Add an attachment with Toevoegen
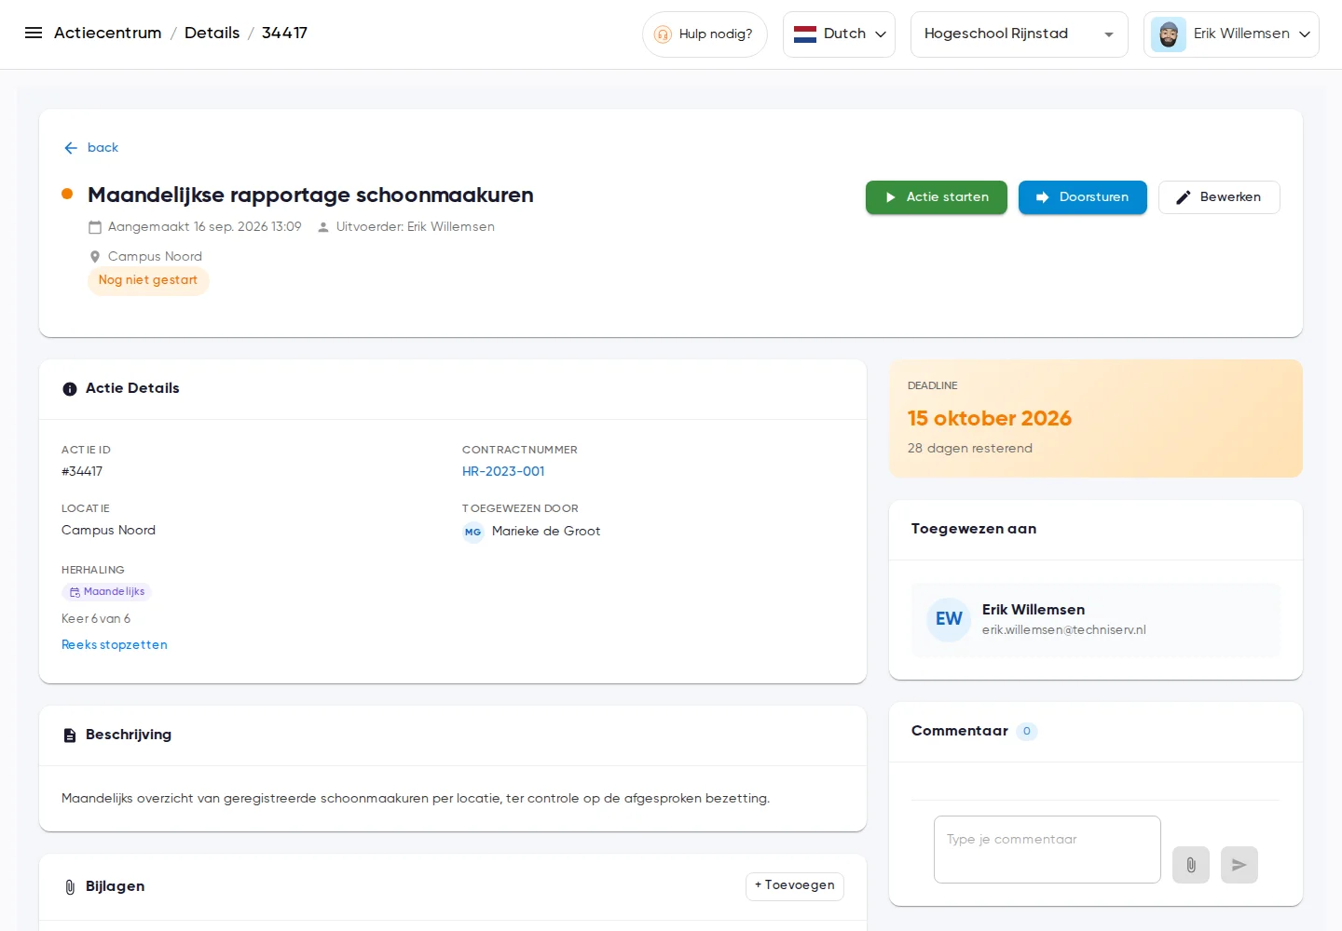This screenshot has width=1342, height=931. coord(795,886)
